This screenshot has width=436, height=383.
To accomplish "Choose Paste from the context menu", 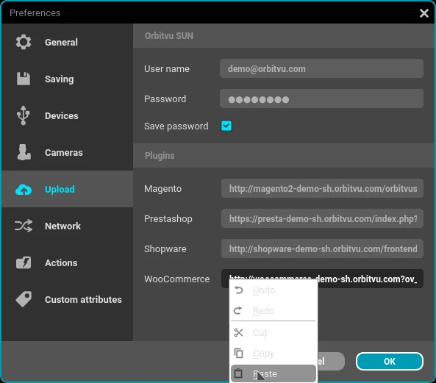I will pos(274,374).
